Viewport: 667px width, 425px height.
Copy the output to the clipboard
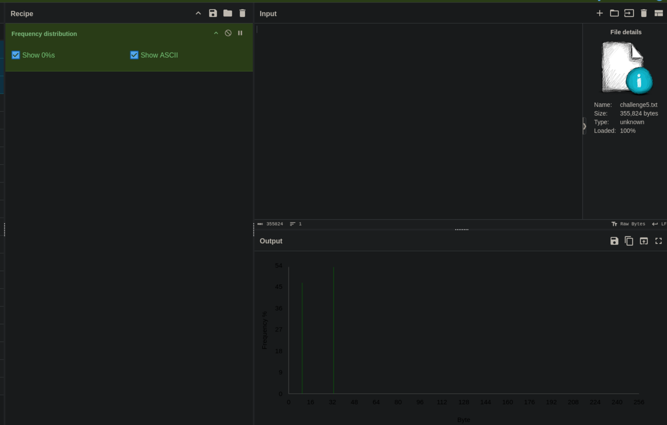pos(629,241)
